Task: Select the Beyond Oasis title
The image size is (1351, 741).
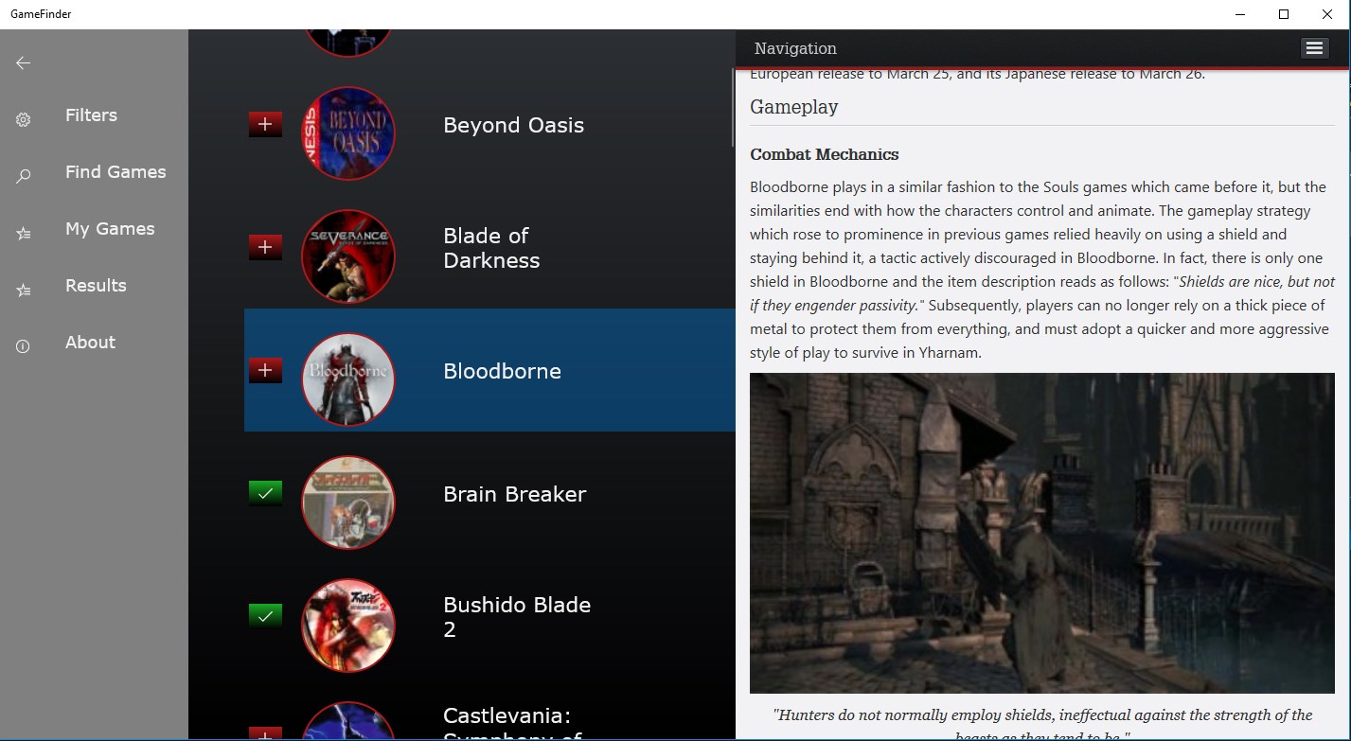Action: (x=513, y=125)
